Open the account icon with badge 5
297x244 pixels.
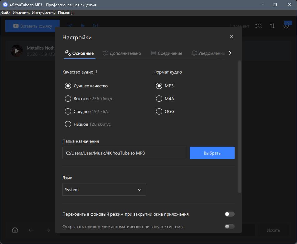[x=286, y=26]
